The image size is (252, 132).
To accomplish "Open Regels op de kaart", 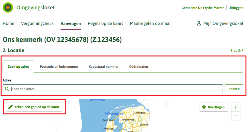I will (x=105, y=23).
